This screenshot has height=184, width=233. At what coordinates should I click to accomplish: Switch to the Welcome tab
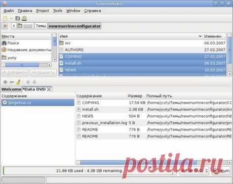point(11,89)
